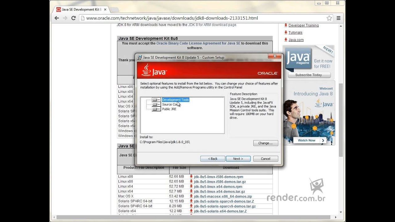Open the JDK 8 for ARM download page link
Viewport: 395px width, 222px height.
click(x=213, y=25)
